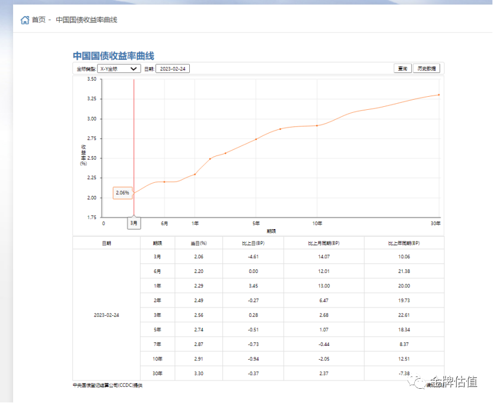Screen dimensions: 493x403
Task: Click the -2.05 monthly change cell
Action: coord(324,359)
